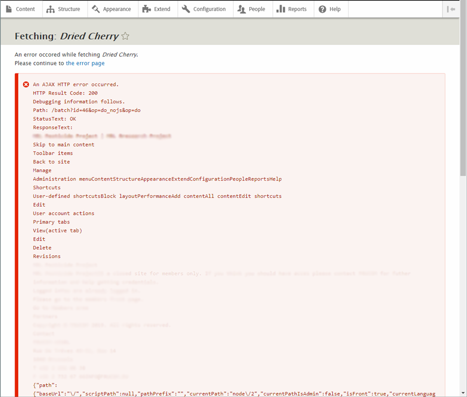Image resolution: width=467 pixels, height=397 pixels.
Task: Click the Skip to main content line
Action: coord(65,144)
